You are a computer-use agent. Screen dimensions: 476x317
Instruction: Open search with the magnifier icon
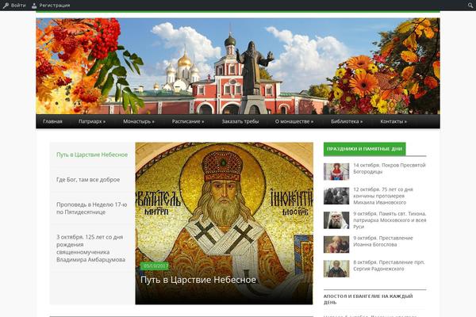click(470, 6)
